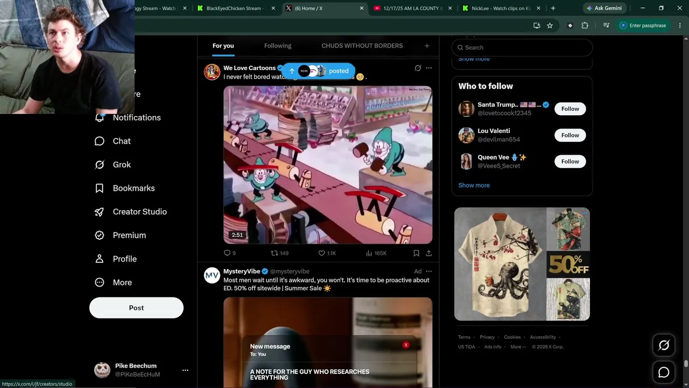Open the floating chat messages button
This screenshot has width=689, height=388.
[664, 372]
